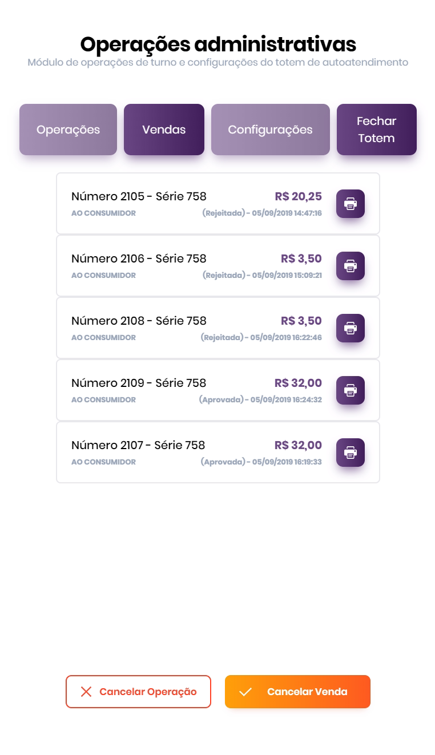Print receipt for sale Número 2107
Screen dimensions: 435x755
tap(350, 453)
